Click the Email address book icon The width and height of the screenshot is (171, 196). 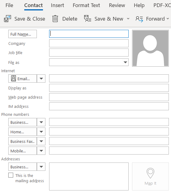pyautogui.click(x=14, y=79)
